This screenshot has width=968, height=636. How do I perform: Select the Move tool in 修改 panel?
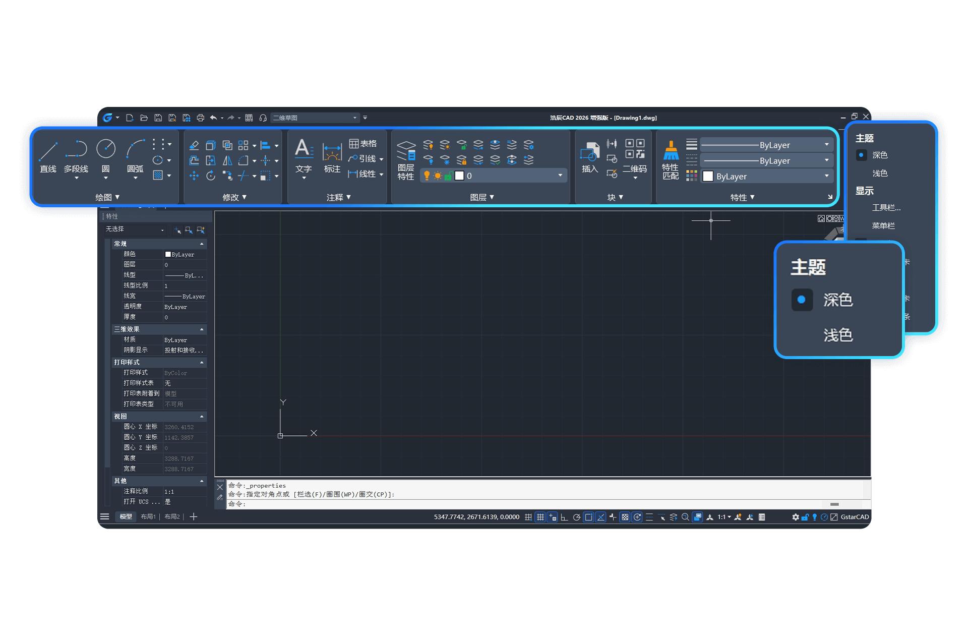point(194,176)
